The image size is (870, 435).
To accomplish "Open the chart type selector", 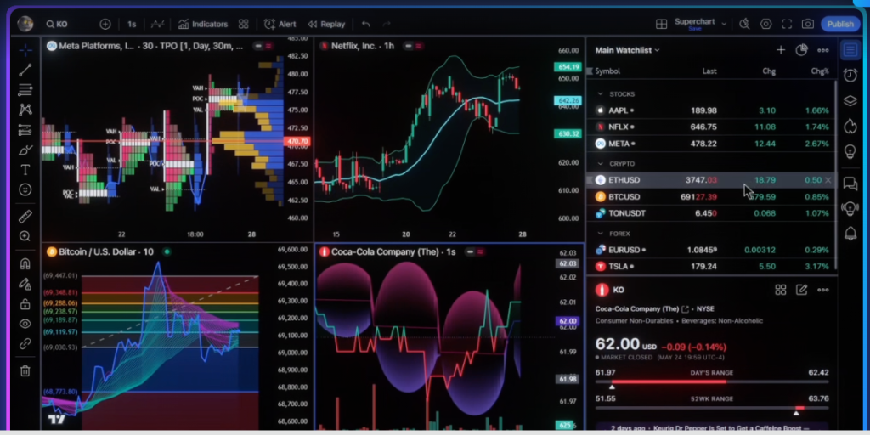I will coord(157,25).
